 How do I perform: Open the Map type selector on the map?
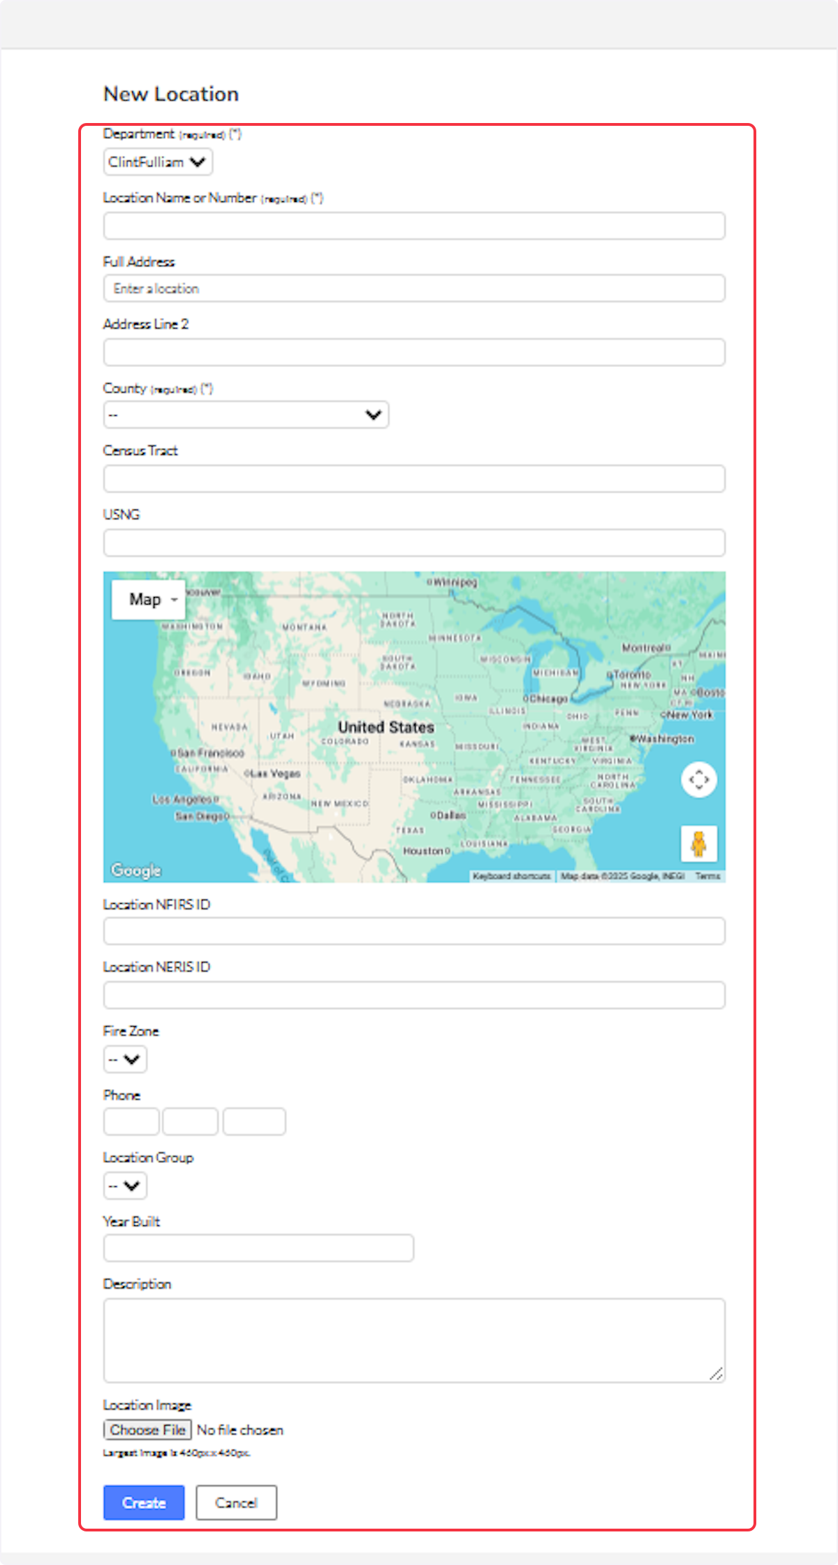(149, 600)
